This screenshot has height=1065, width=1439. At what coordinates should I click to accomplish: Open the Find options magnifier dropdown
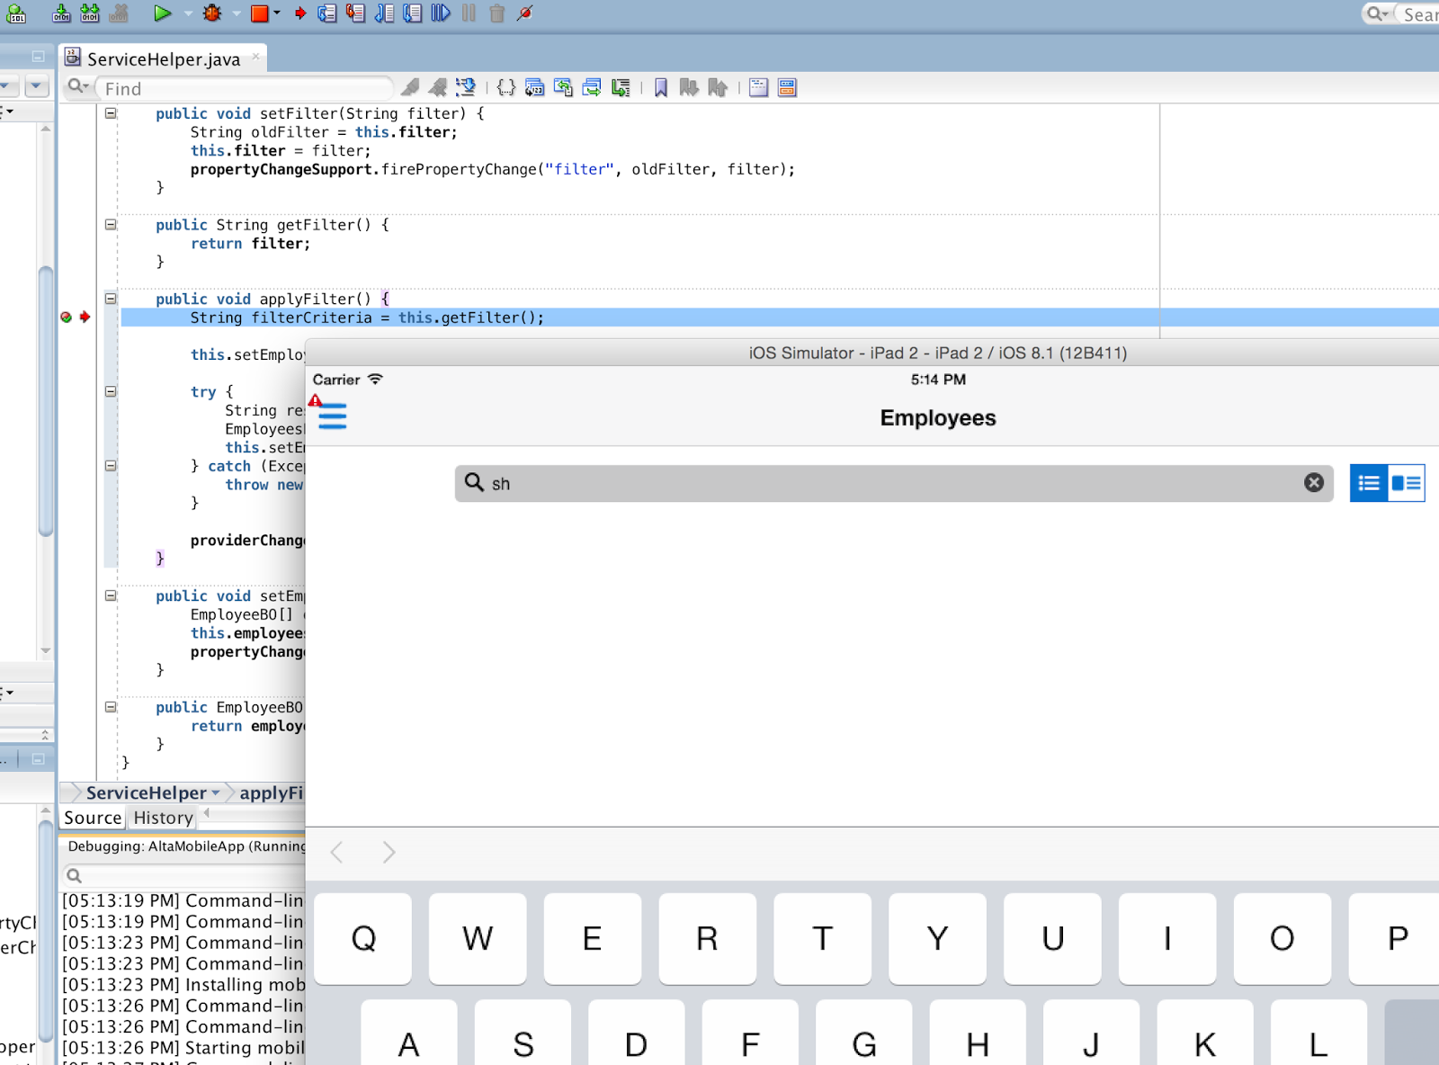pos(78,87)
